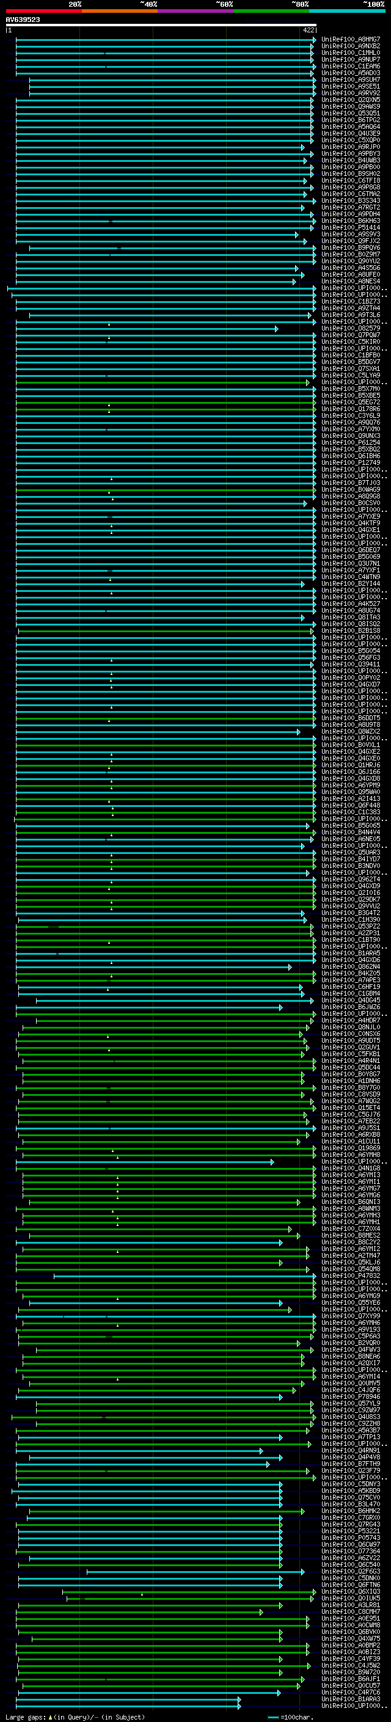Select label UniRef100_A9J5S1

[351, 1128]
